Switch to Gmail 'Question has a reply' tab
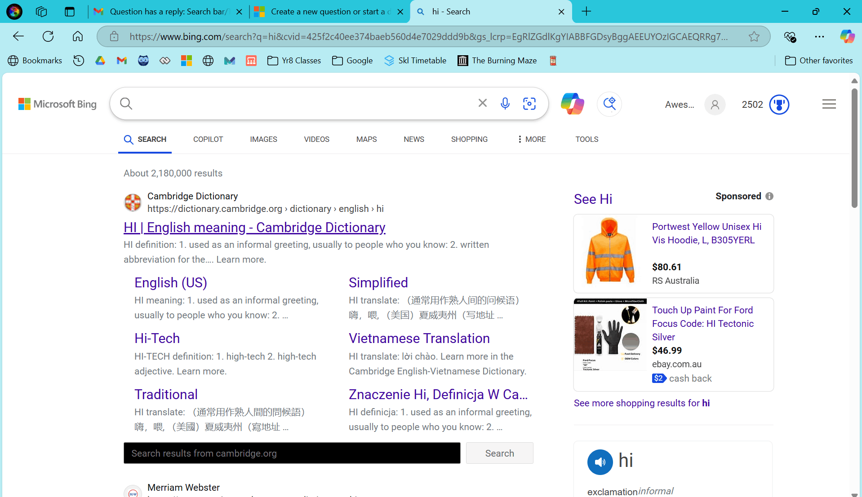 click(x=168, y=12)
